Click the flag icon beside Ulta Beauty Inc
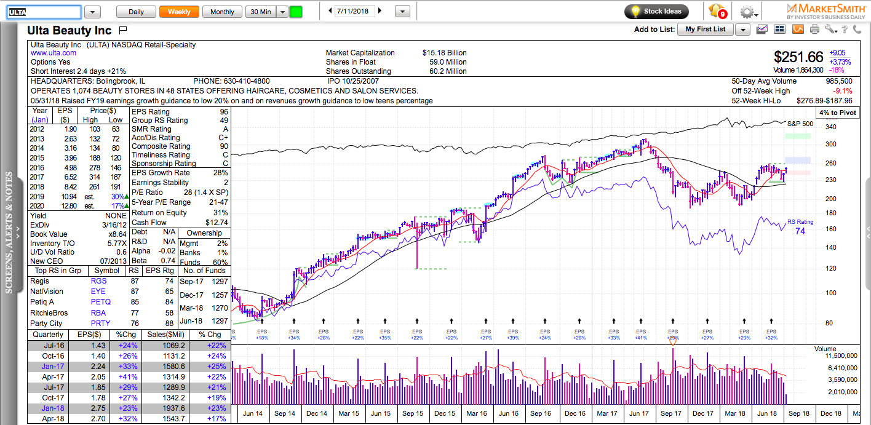 click(x=122, y=30)
